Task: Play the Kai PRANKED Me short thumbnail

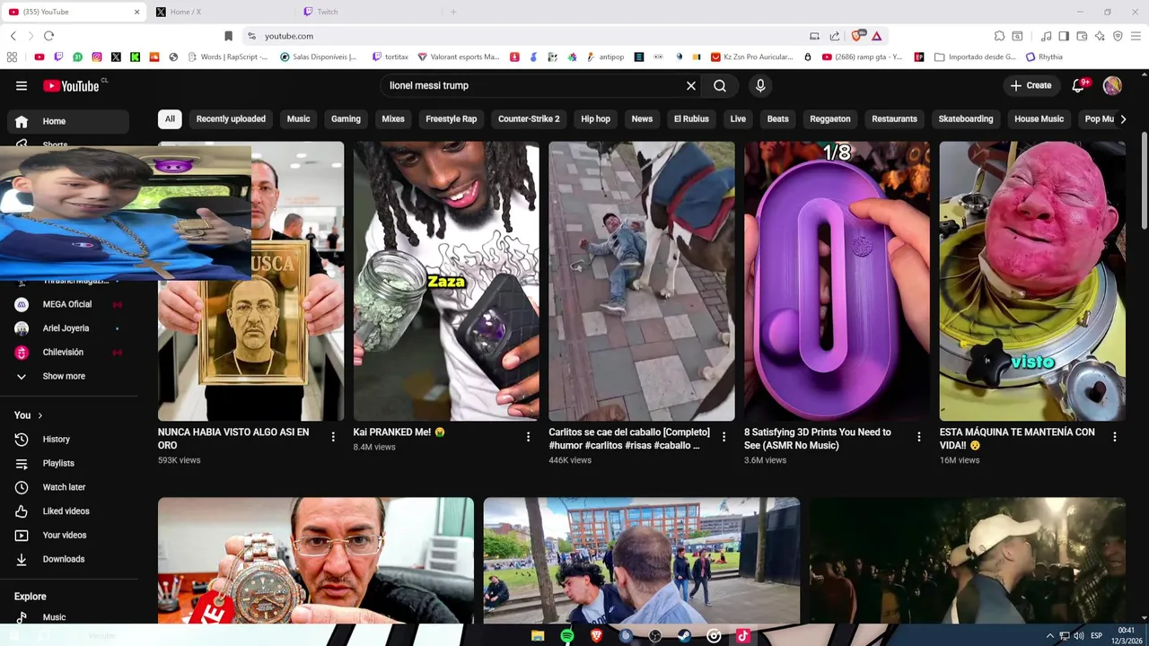Action: pyautogui.click(x=446, y=281)
